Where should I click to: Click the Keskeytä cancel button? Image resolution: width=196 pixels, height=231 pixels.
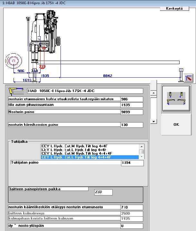pyautogui.click(x=174, y=9)
